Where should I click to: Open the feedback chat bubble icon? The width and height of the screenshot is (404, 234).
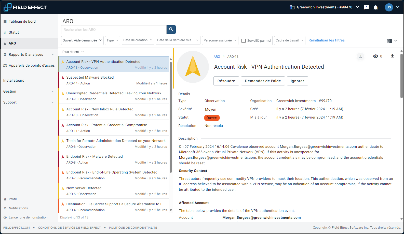(366, 7)
